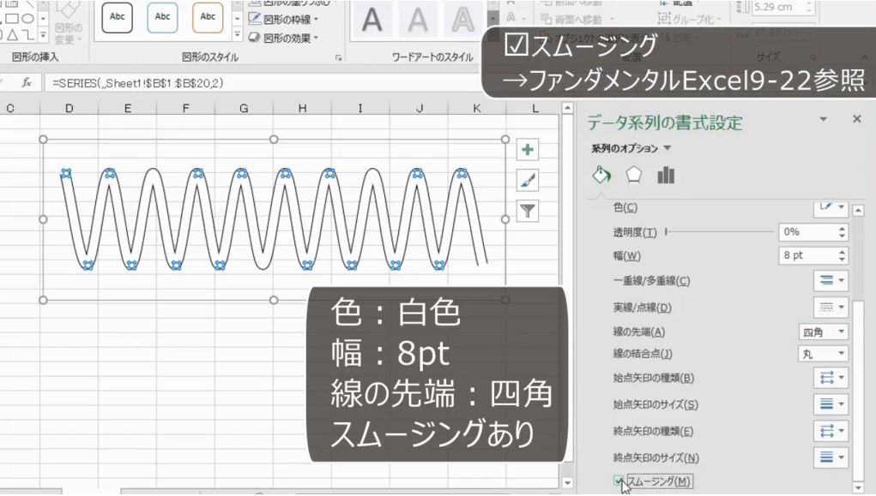Screen dimensions: 876x496
Task: Open the 始点矢印の種類(B) dropdown
Action: pyautogui.click(x=831, y=378)
